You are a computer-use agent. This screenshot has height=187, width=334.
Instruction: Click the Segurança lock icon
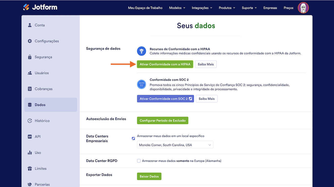pyautogui.click(x=30, y=57)
